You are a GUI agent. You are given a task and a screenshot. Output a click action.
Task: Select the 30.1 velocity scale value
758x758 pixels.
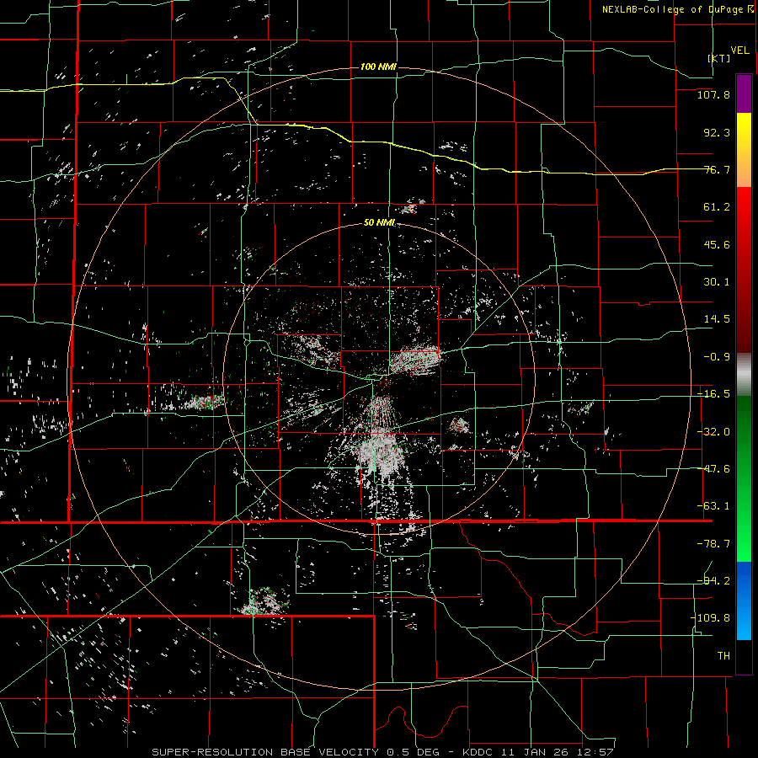(717, 282)
